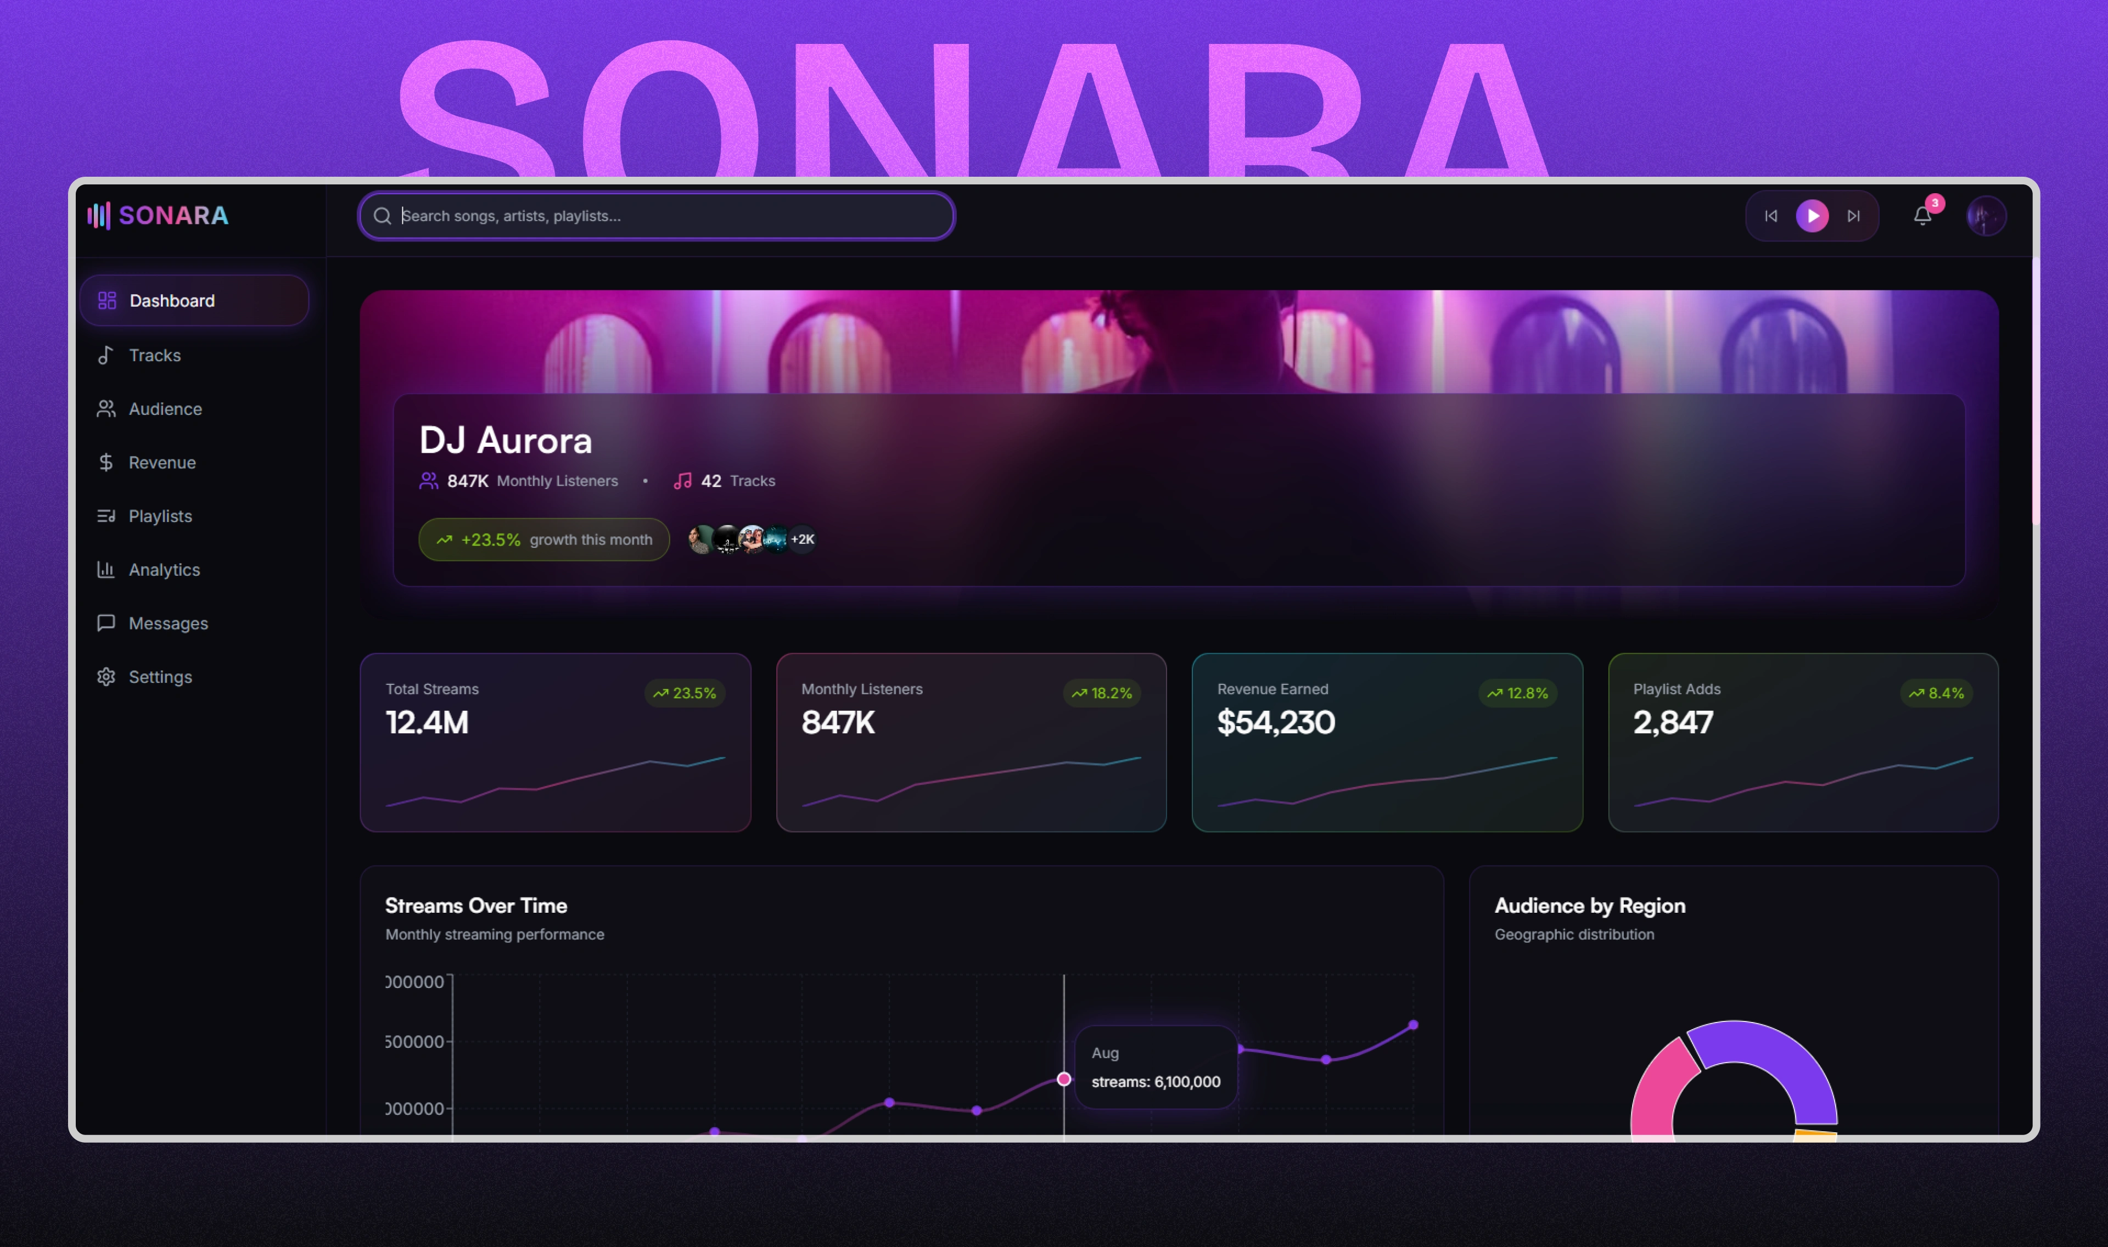Open the user profile avatar
This screenshot has height=1247, width=2108.
(x=1986, y=216)
